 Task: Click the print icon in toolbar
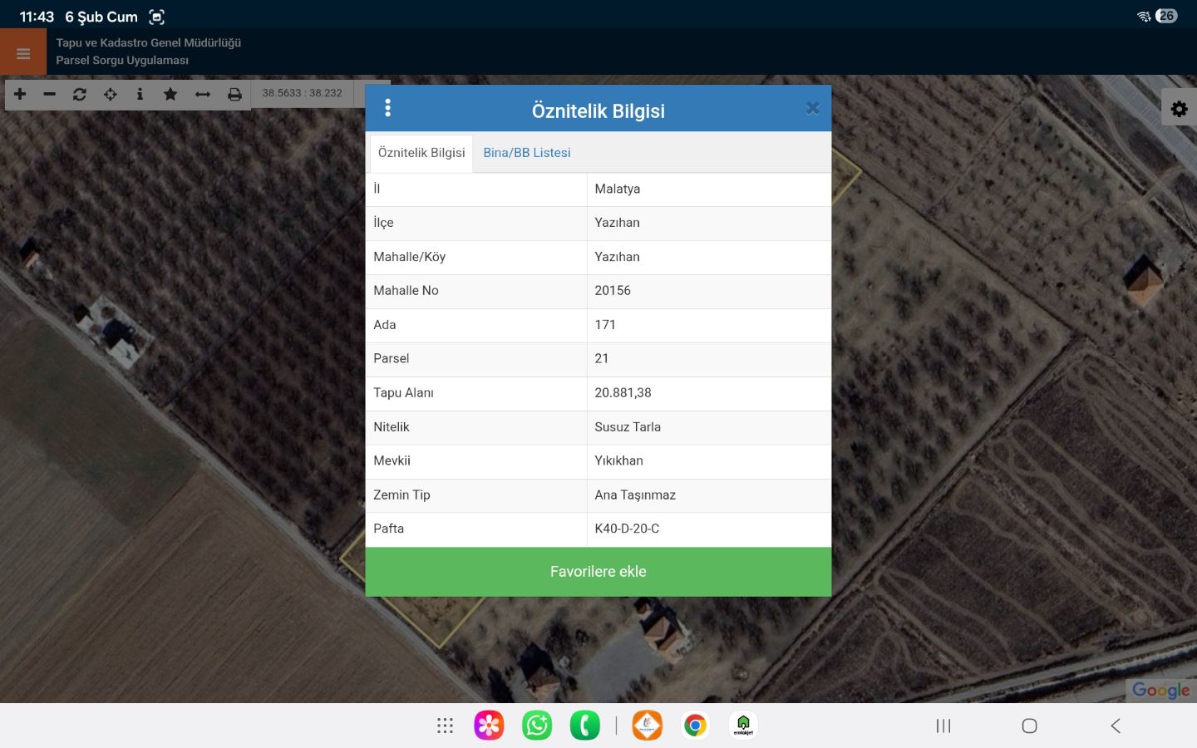coord(234,94)
